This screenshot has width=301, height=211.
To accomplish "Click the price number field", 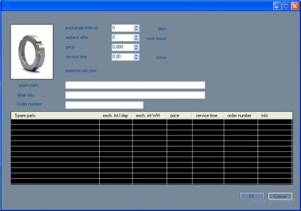I will tap(123, 47).
